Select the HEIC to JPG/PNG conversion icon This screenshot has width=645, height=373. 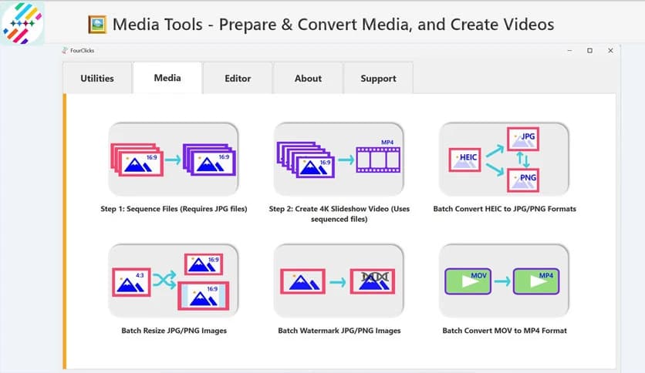click(504, 159)
